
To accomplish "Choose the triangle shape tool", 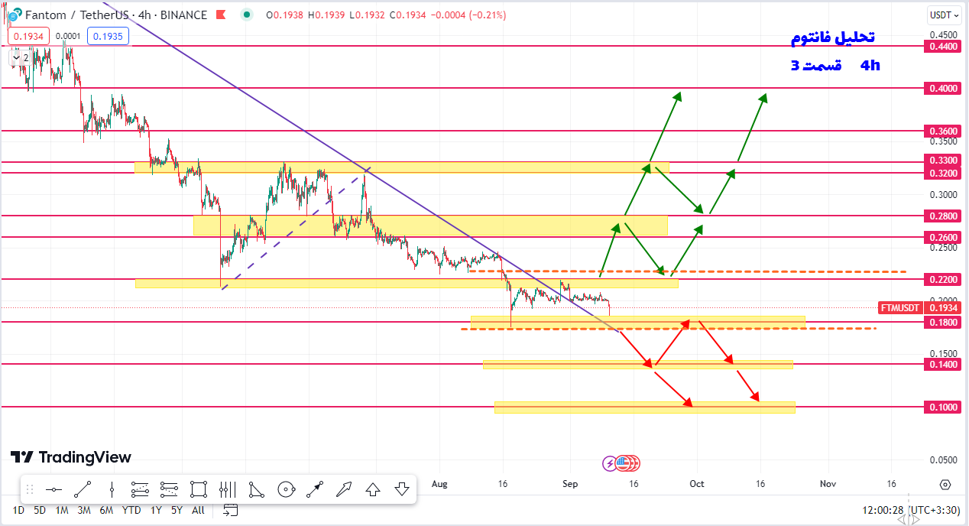I will tap(257, 489).
